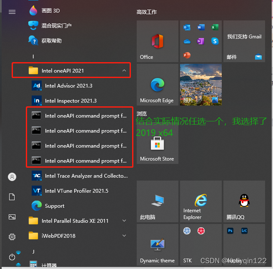This screenshot has height=269, width=273.
Task: Click the 浏览 group header
Action: pyautogui.click(x=142, y=114)
